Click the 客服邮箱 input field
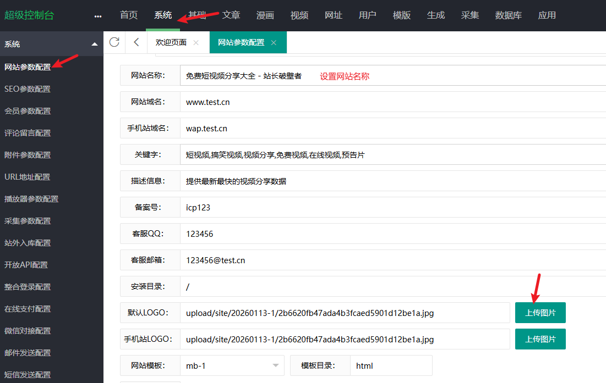606x383 pixels. (392, 260)
